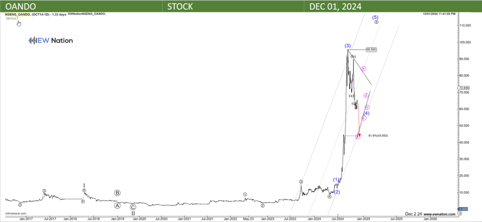Click the circled A wave label
482x222 pixels.
[x=117, y=206]
